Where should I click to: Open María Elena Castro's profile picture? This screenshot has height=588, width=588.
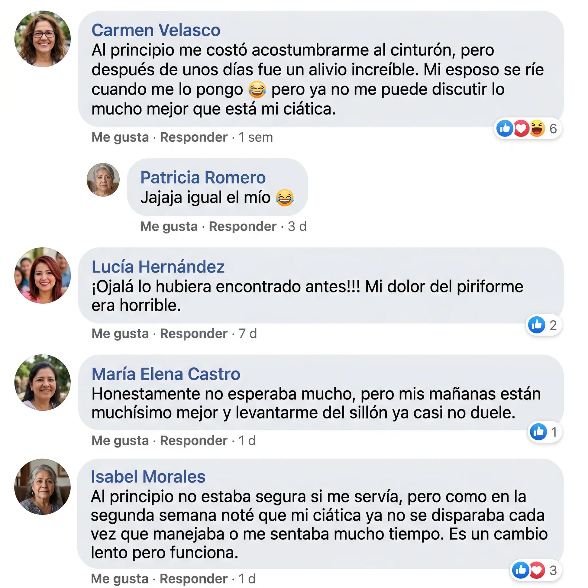click(43, 382)
